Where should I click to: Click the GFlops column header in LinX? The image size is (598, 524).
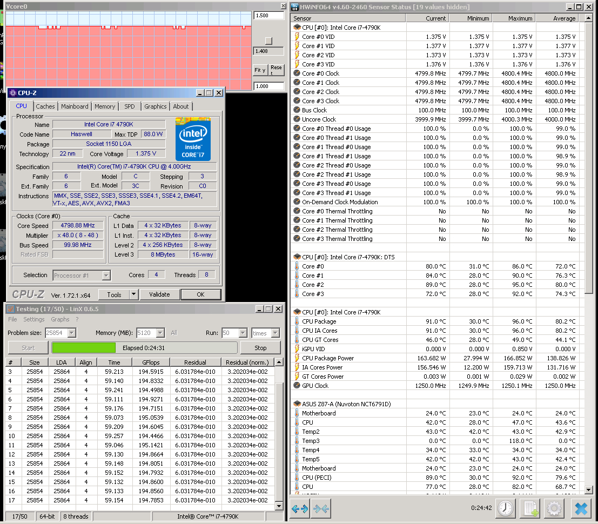click(x=151, y=362)
